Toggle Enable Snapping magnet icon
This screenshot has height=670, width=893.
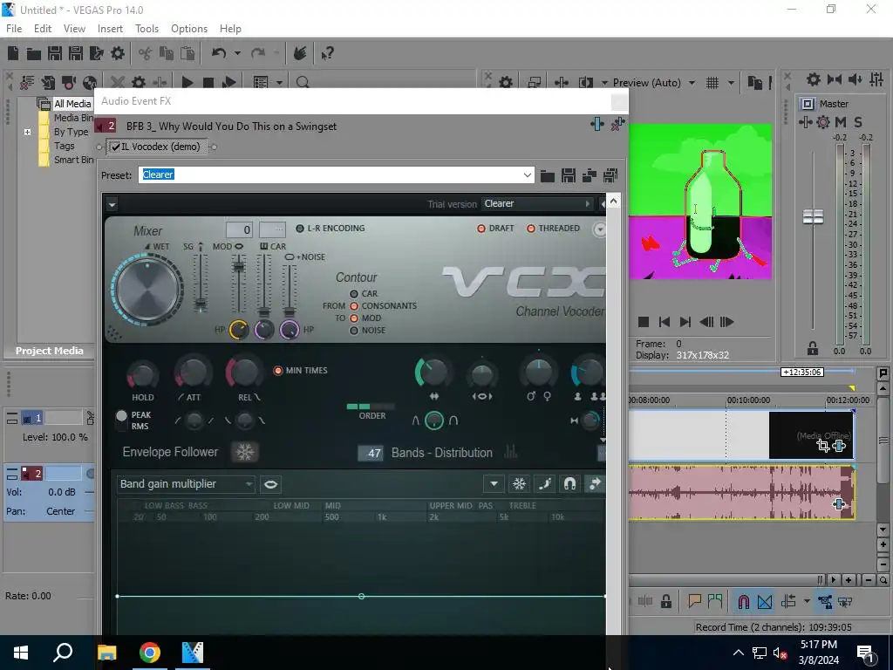coord(743,602)
